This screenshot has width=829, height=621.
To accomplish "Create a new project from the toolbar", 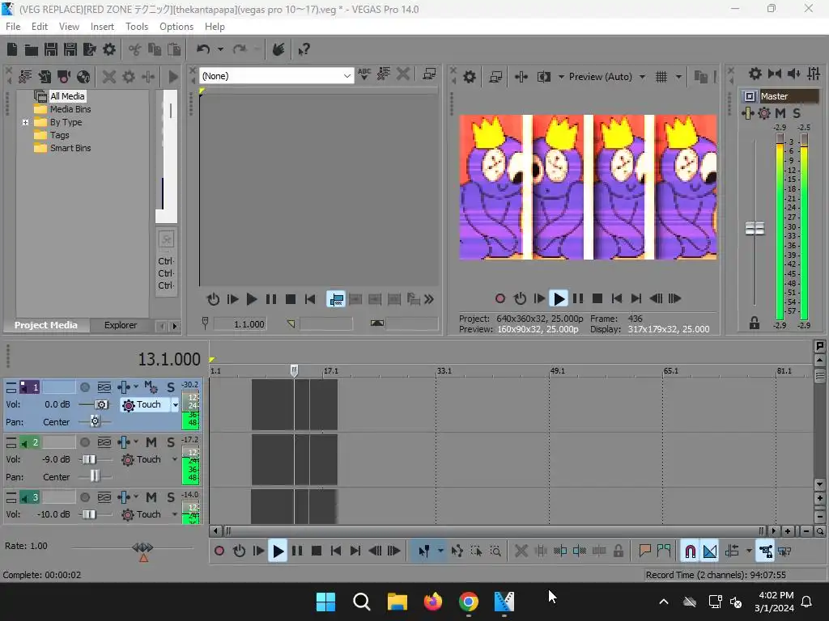I will pos(12,49).
